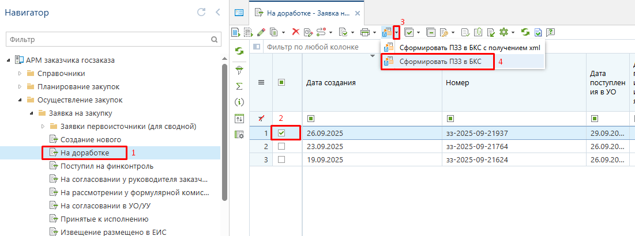Click the printer icon in toolbar

[x=365, y=32]
